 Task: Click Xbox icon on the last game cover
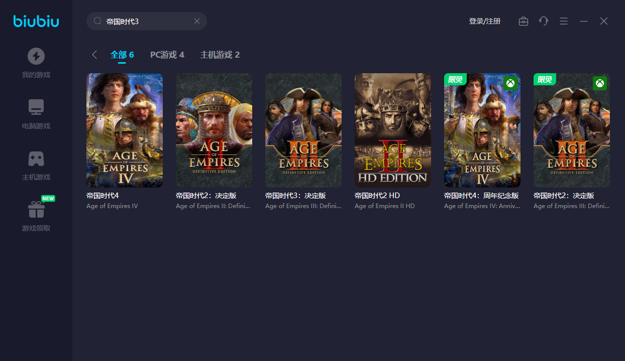click(x=600, y=83)
